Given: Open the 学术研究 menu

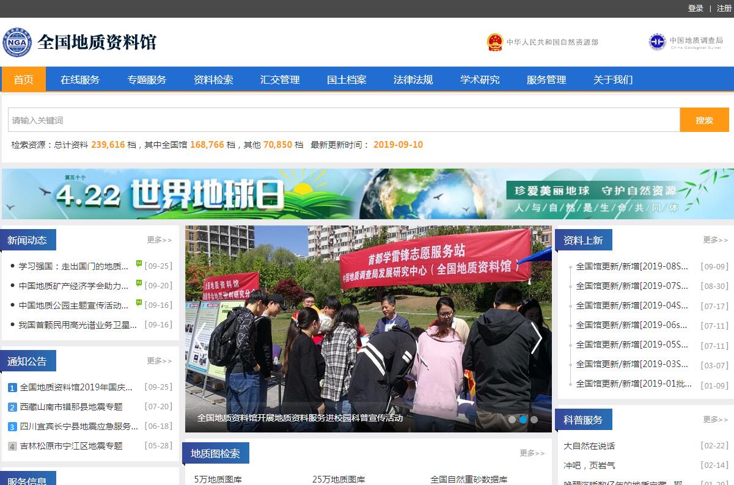Looking at the screenshot, I should pos(480,79).
